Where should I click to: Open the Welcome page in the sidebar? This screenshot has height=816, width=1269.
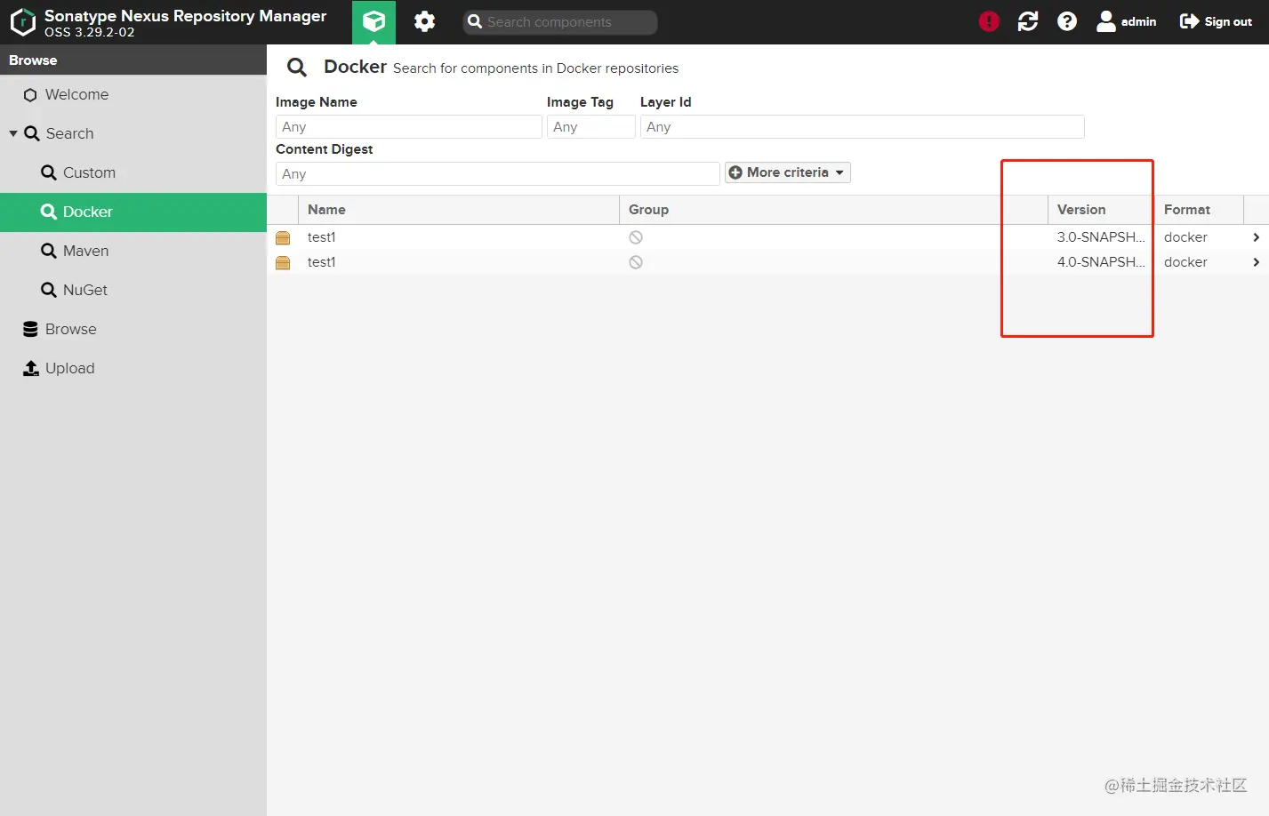tap(133, 94)
